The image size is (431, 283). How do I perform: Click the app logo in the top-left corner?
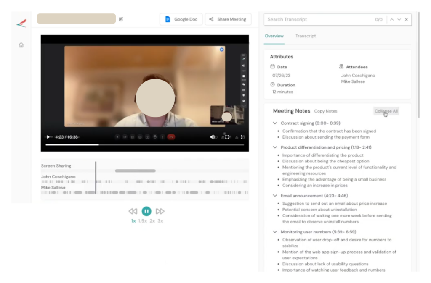(21, 23)
